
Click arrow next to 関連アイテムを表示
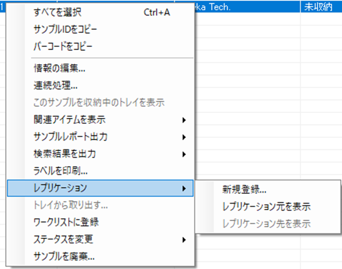click(184, 120)
